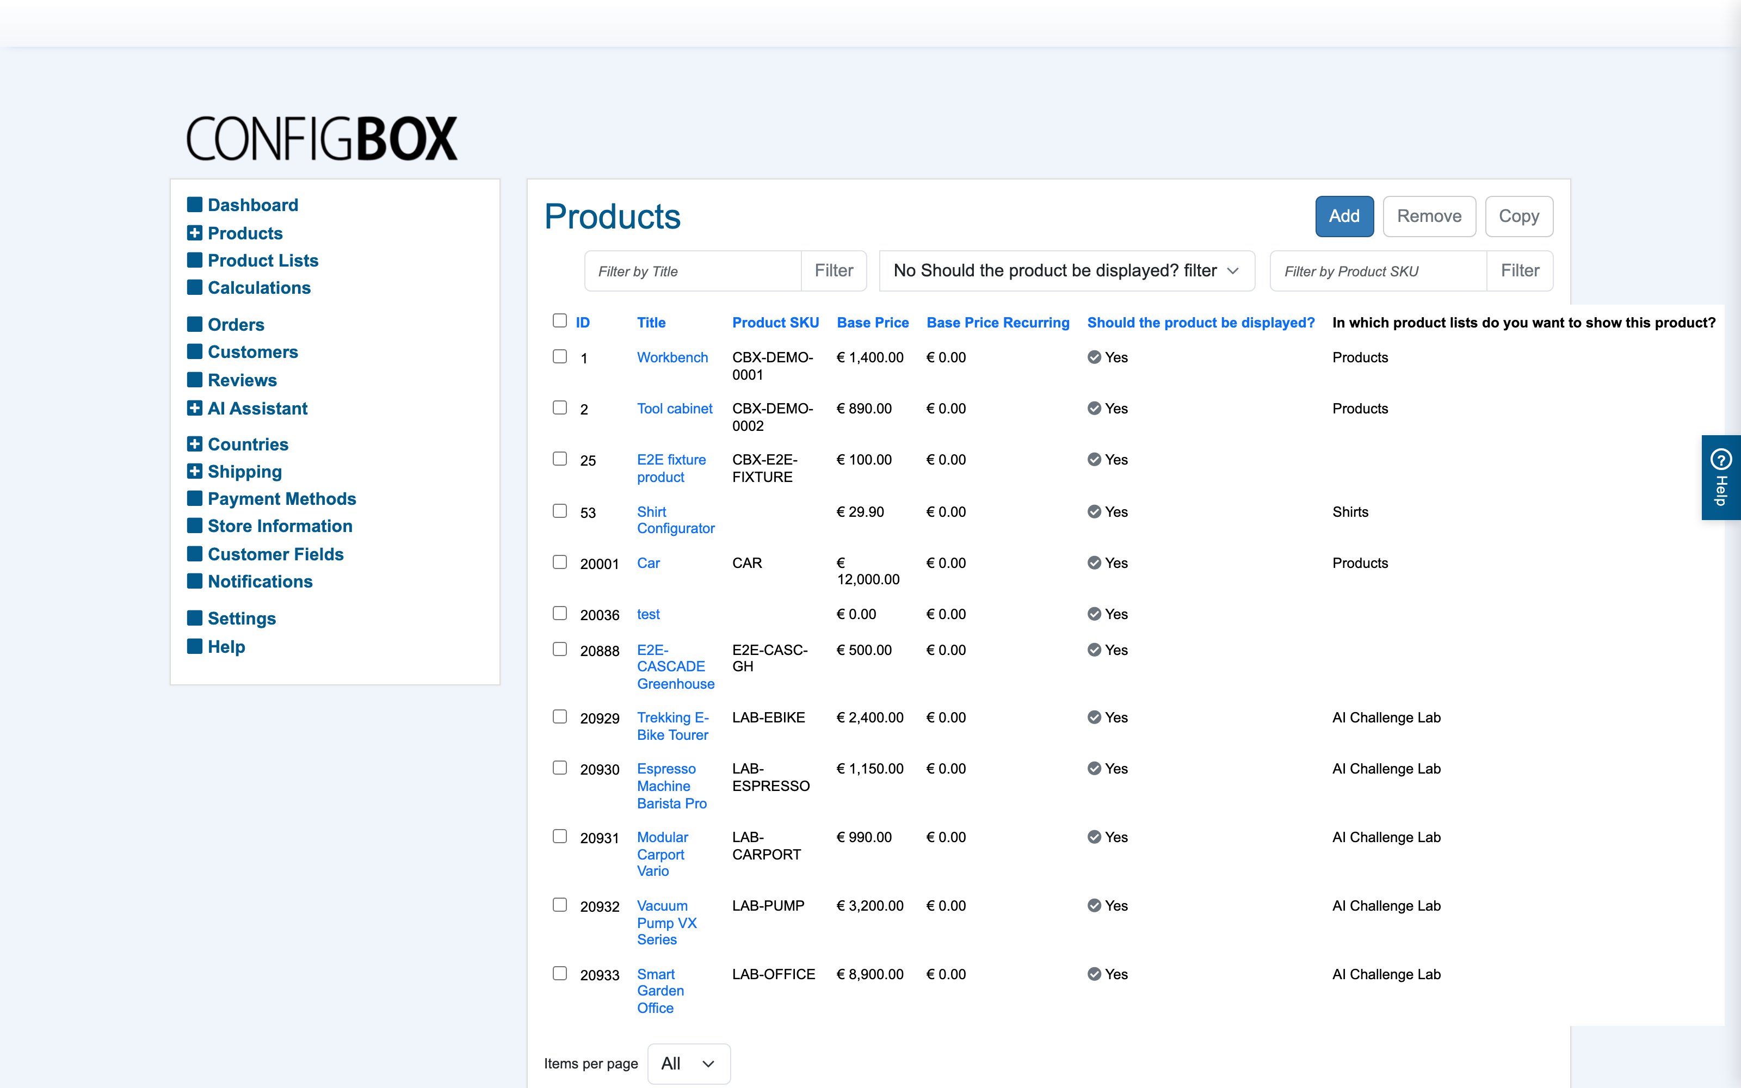Check the Workbench row checkbox
This screenshot has height=1088, width=1741.
click(x=560, y=357)
